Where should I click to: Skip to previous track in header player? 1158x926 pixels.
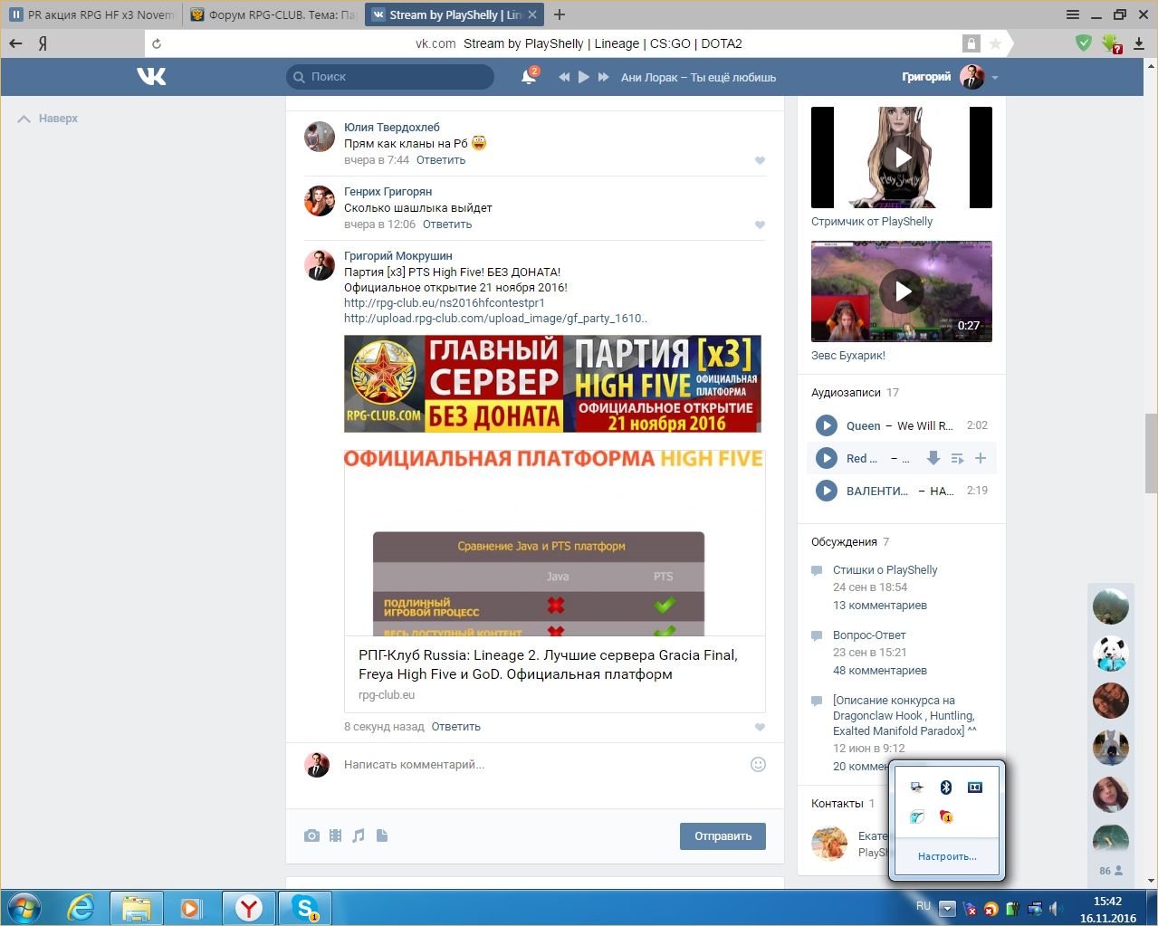[x=564, y=77]
